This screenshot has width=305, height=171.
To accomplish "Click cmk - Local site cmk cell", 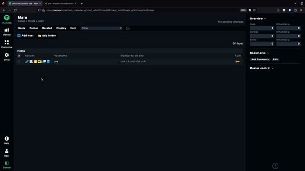I will click(133, 61).
